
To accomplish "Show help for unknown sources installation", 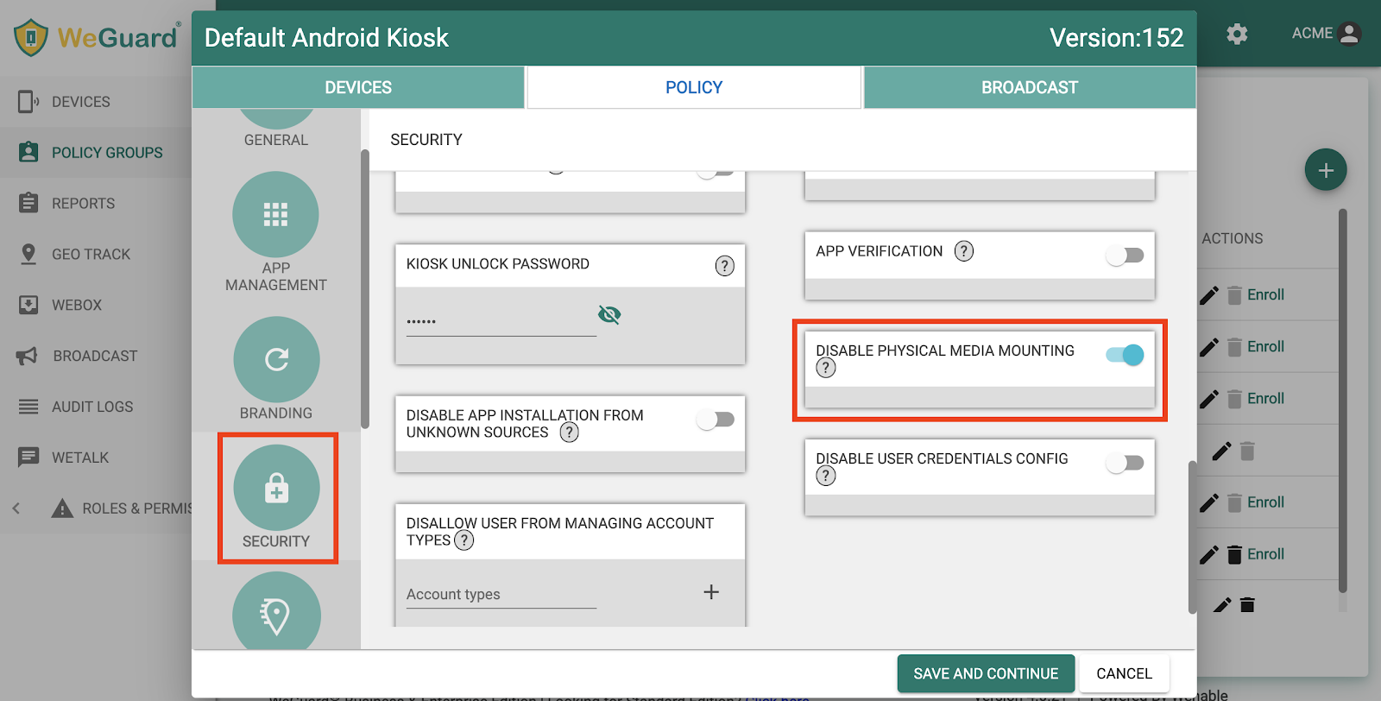I will tap(569, 433).
